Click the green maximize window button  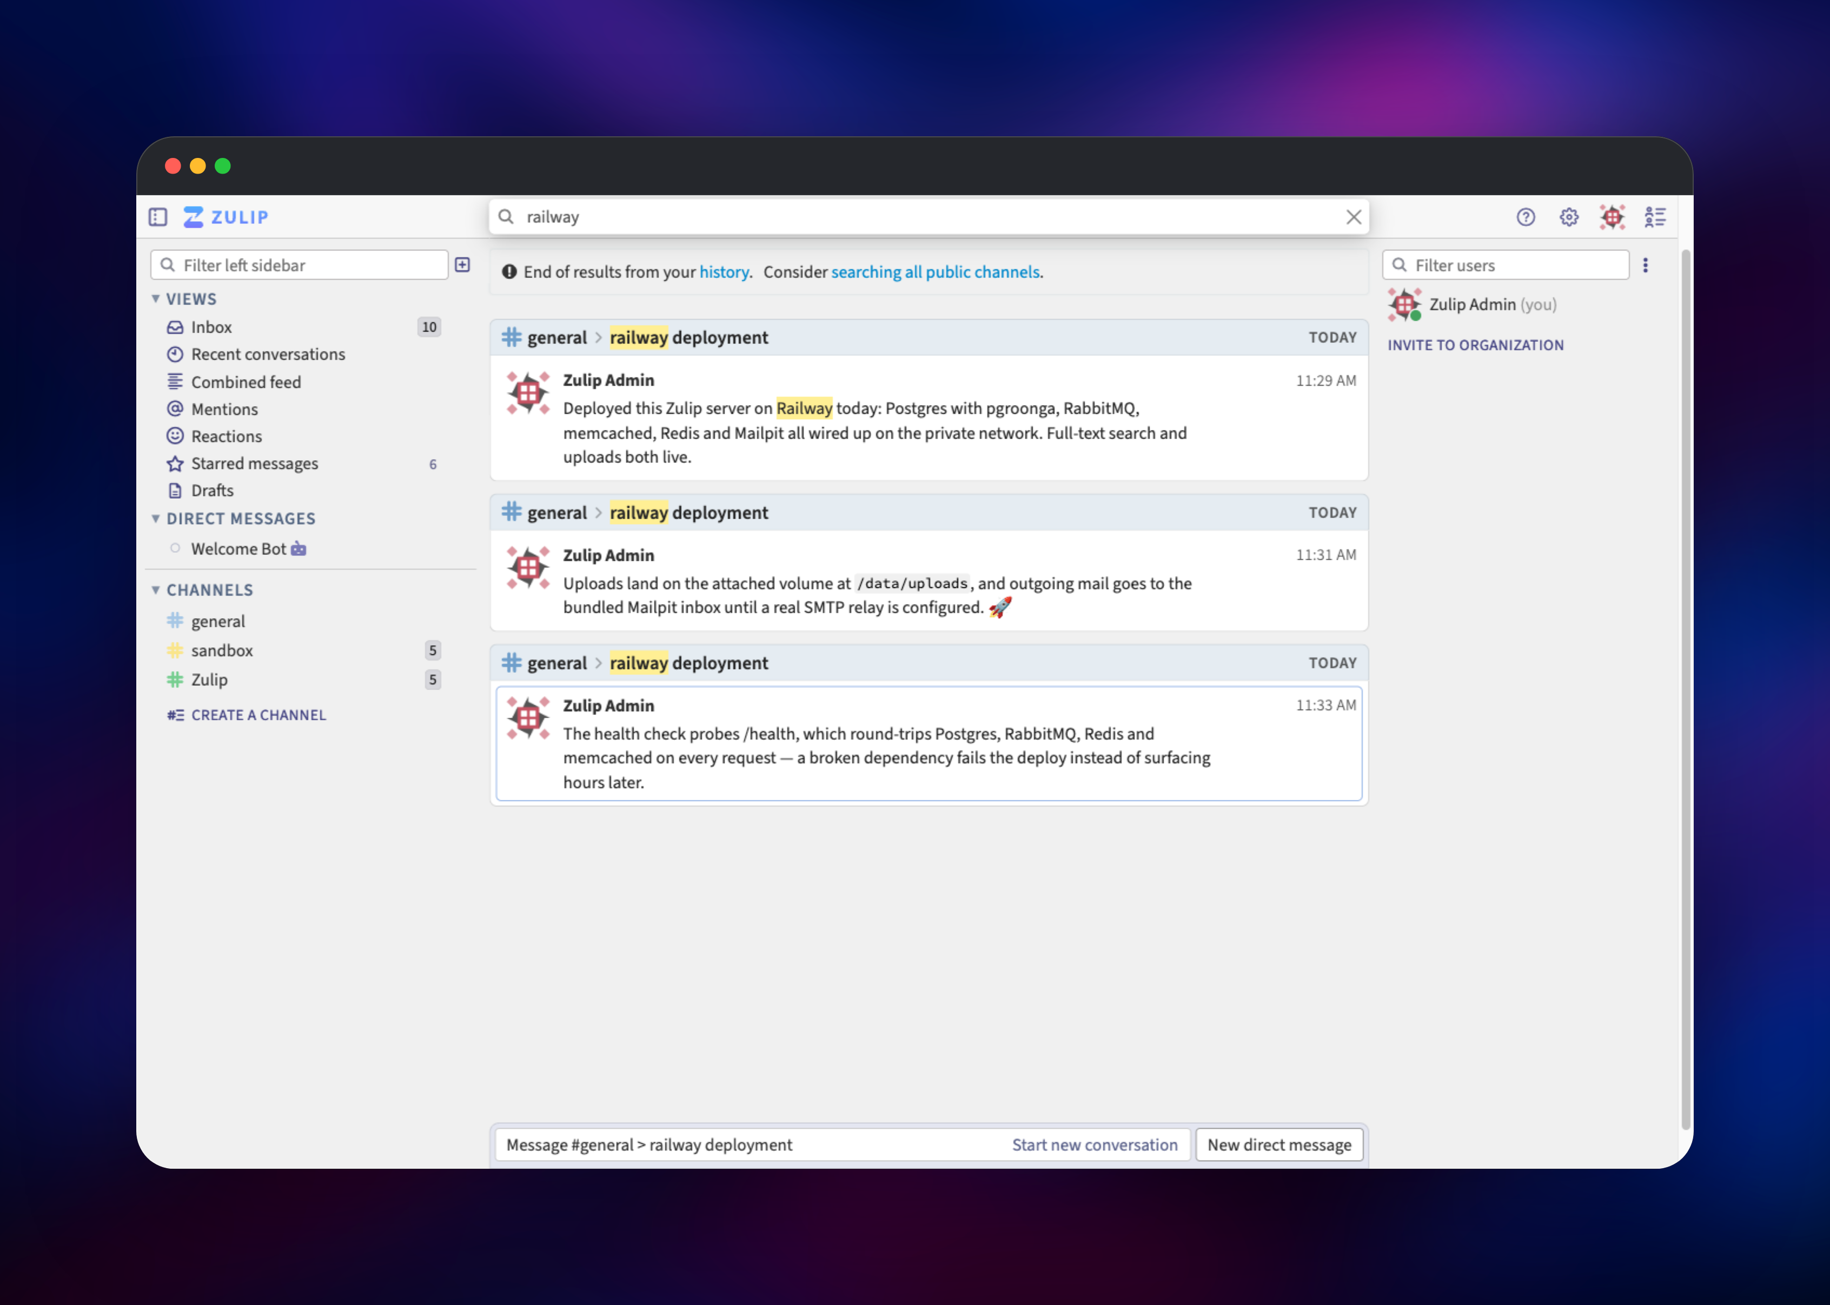(222, 165)
